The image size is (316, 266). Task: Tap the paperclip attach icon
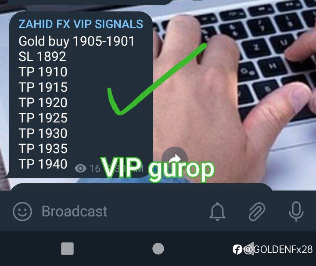257,212
